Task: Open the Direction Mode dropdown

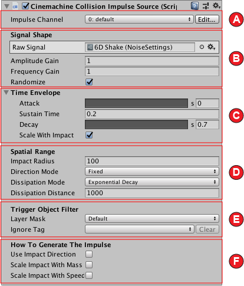Action: [x=152, y=172]
